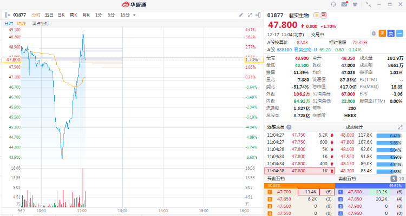
Task: Click the shrink window arrows icon
Action: 368,4
